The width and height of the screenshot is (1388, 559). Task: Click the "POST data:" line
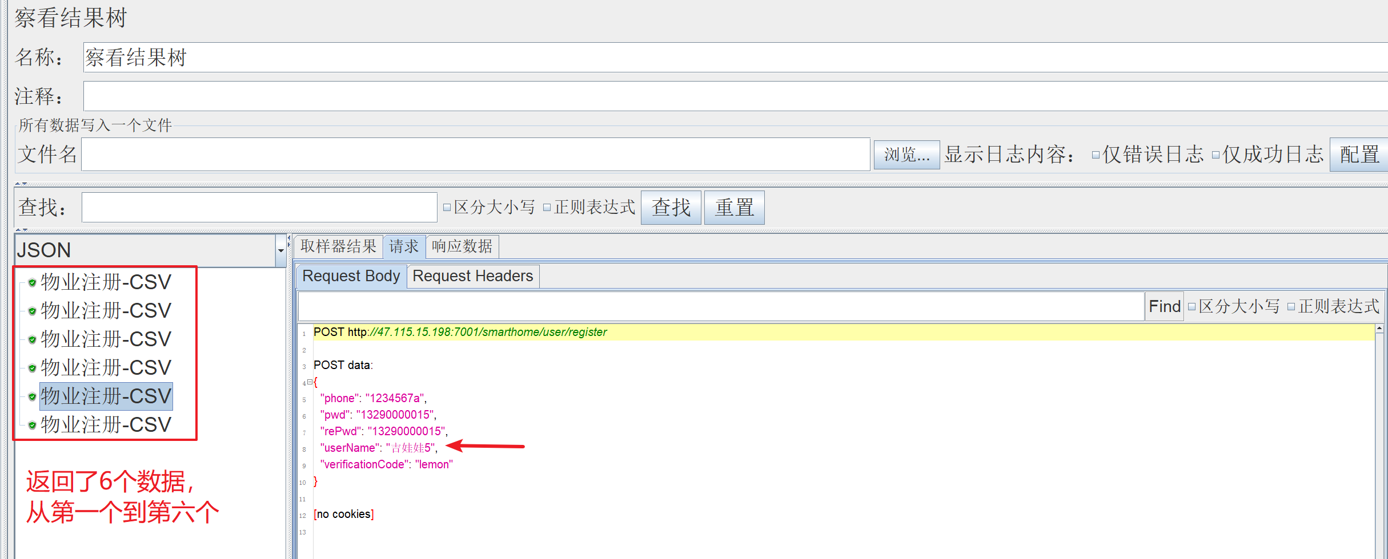343,365
